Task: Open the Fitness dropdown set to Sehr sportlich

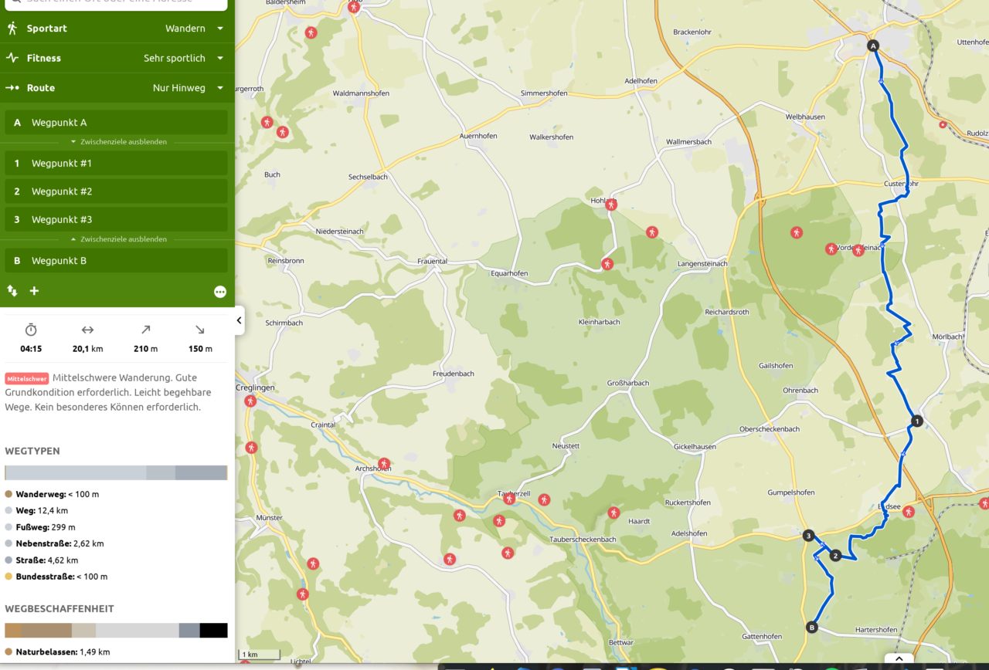Action: pyautogui.click(x=183, y=58)
